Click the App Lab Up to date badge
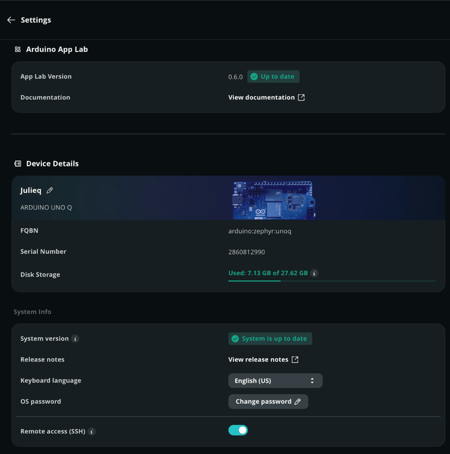The image size is (450, 454). click(x=273, y=77)
